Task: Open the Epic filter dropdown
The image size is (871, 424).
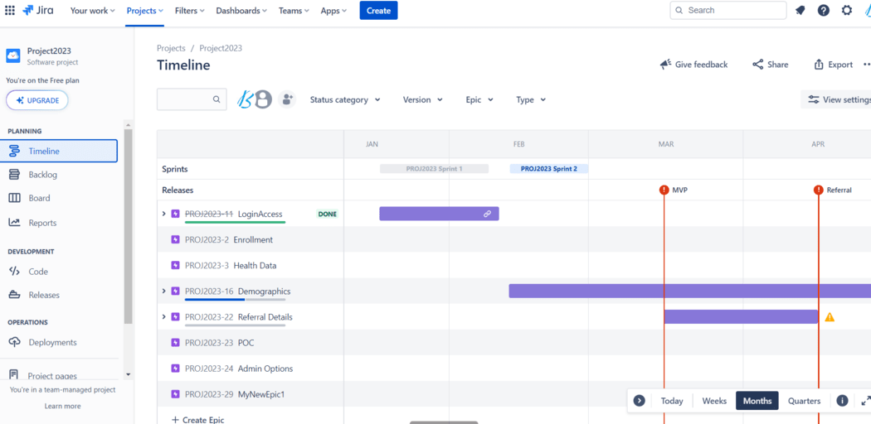Action: pos(479,99)
